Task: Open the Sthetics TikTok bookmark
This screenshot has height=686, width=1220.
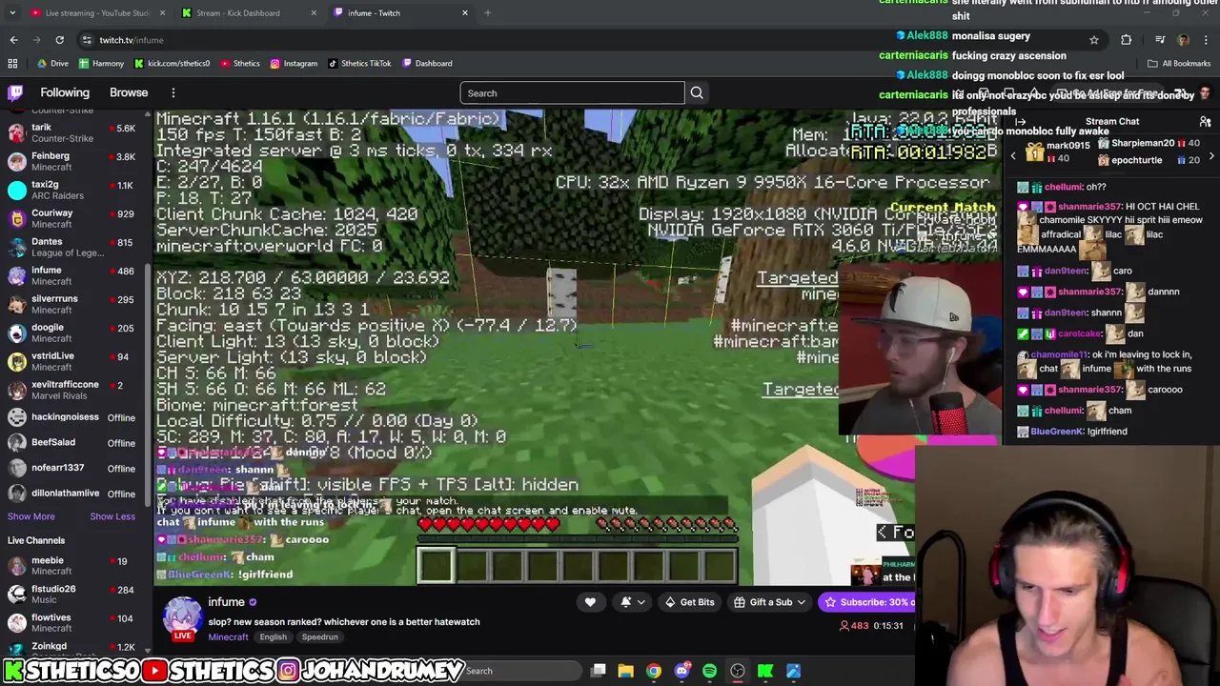Action: (x=359, y=63)
